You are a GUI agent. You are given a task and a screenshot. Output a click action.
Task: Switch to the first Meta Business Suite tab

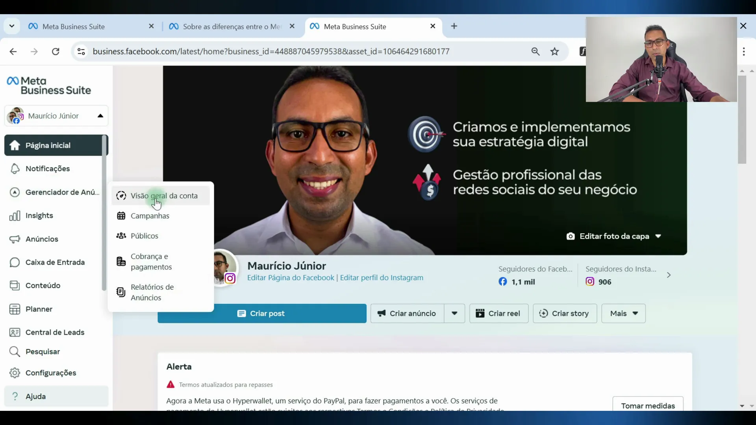pyautogui.click(x=91, y=26)
